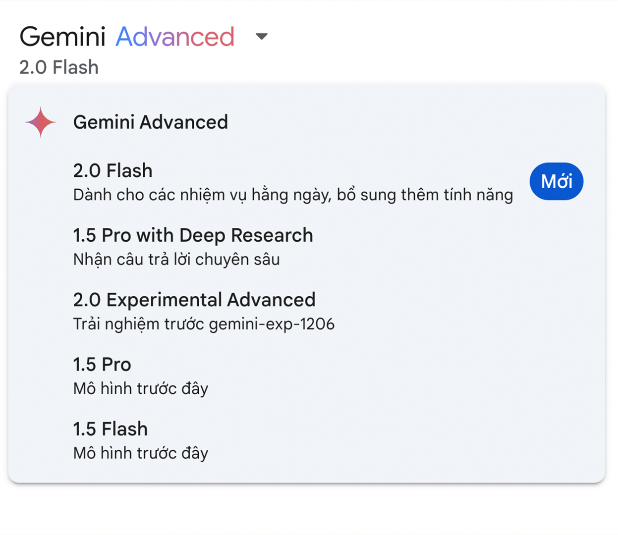Switch to 2.0 Experimental Advanced model
Viewport: 618px width, 535px height.
click(x=306, y=311)
